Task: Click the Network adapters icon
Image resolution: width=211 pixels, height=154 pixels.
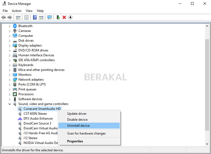Action: click(15, 80)
